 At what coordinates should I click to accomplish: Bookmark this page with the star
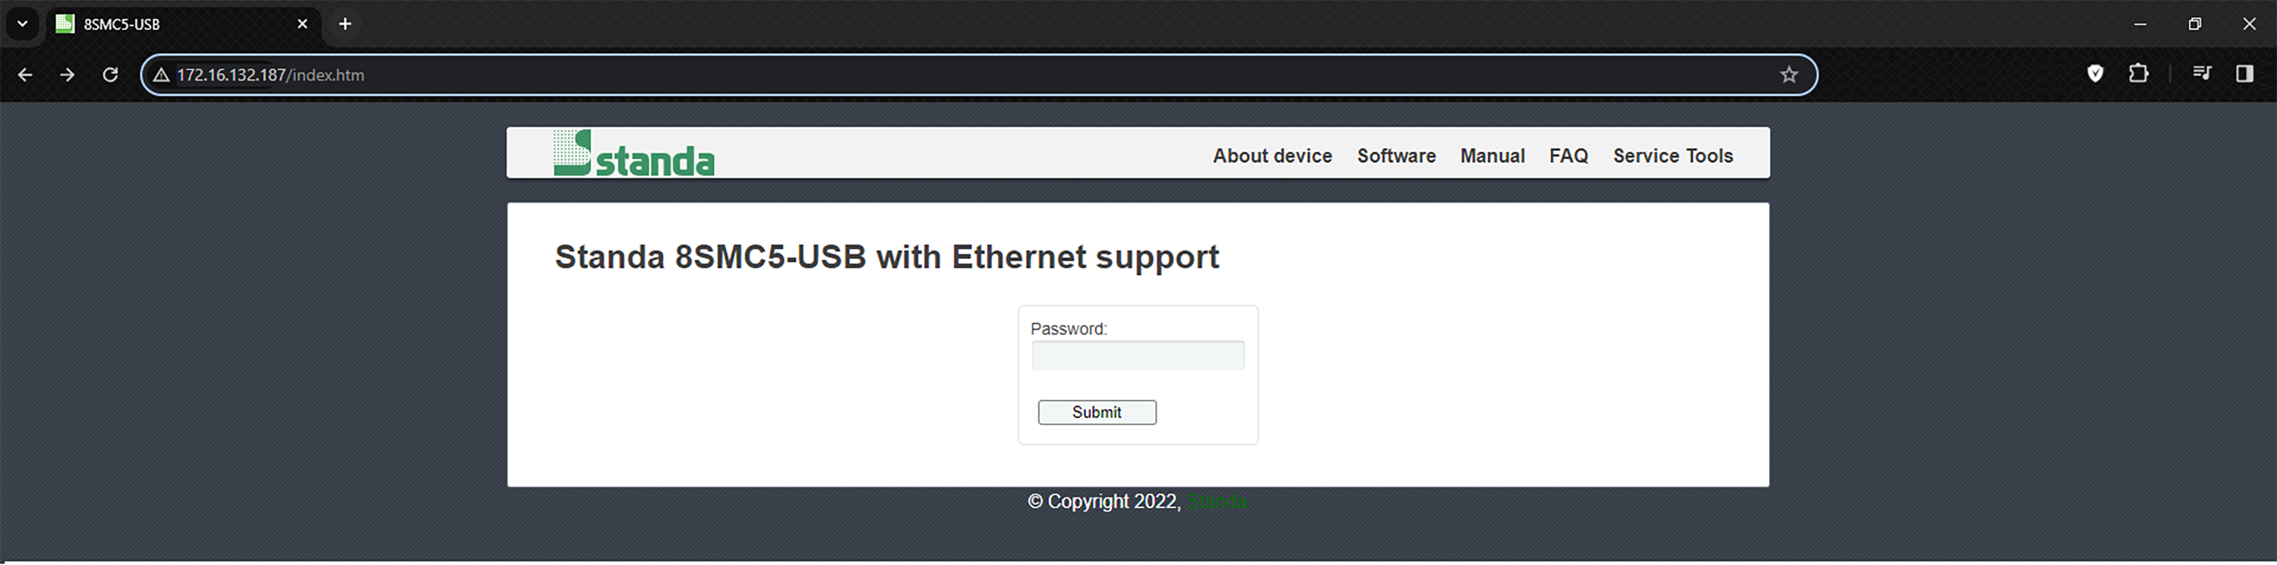click(1789, 75)
